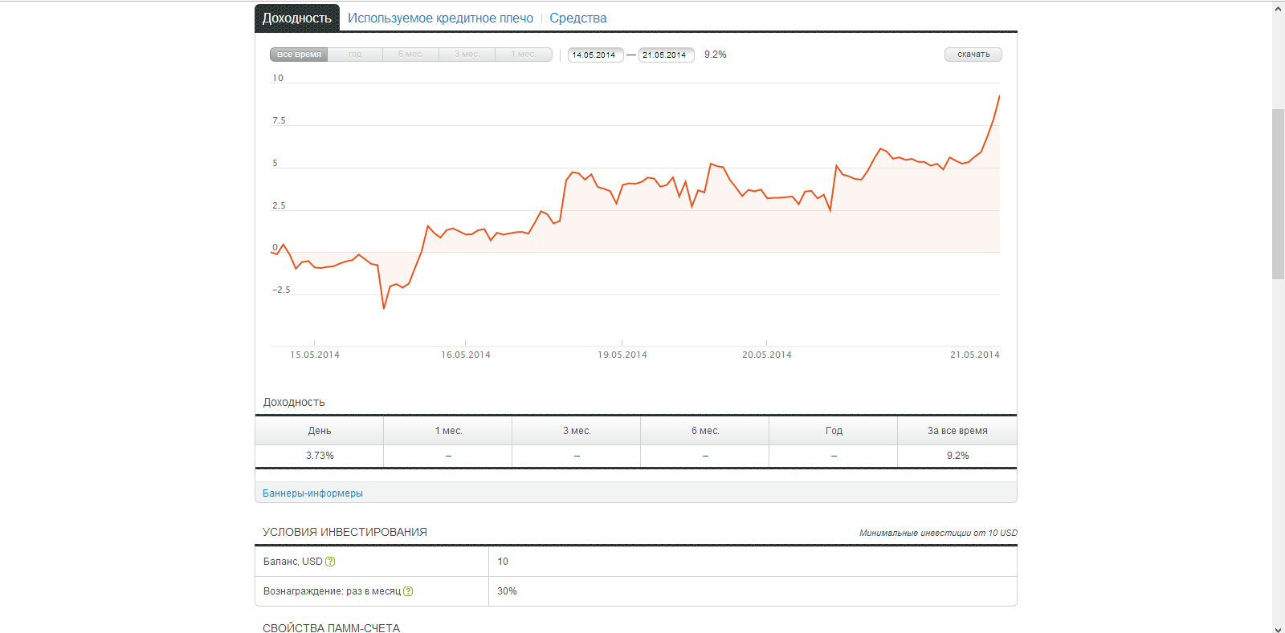The height and width of the screenshot is (633, 1285).
Task: Click the '3 мес.' table column header
Action: click(x=577, y=431)
